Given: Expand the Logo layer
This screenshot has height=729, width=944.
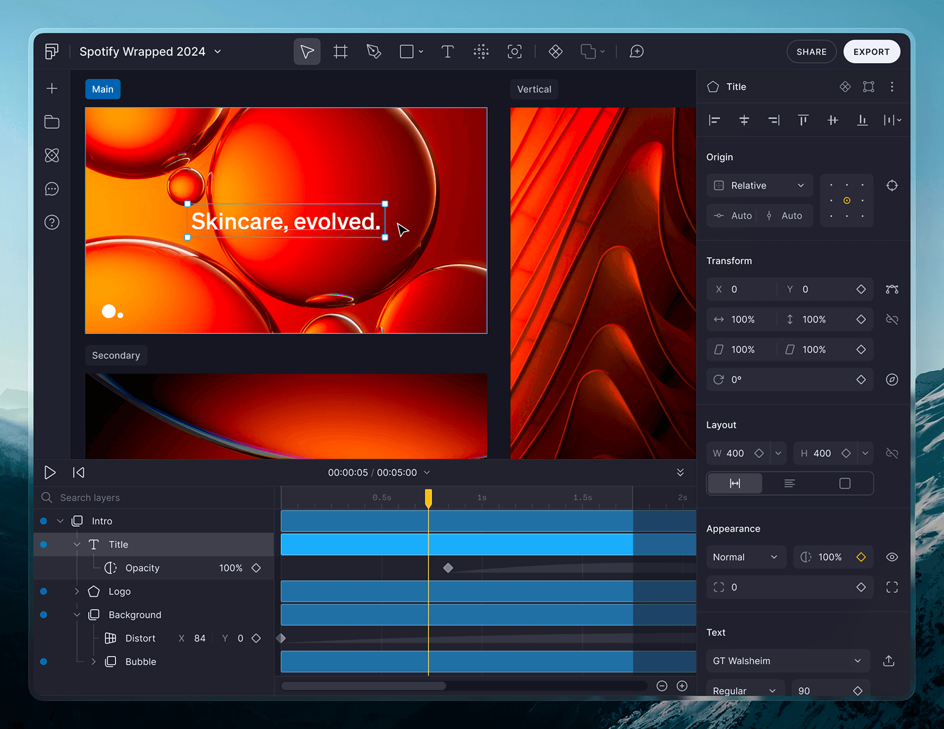Looking at the screenshot, I should click(x=77, y=592).
